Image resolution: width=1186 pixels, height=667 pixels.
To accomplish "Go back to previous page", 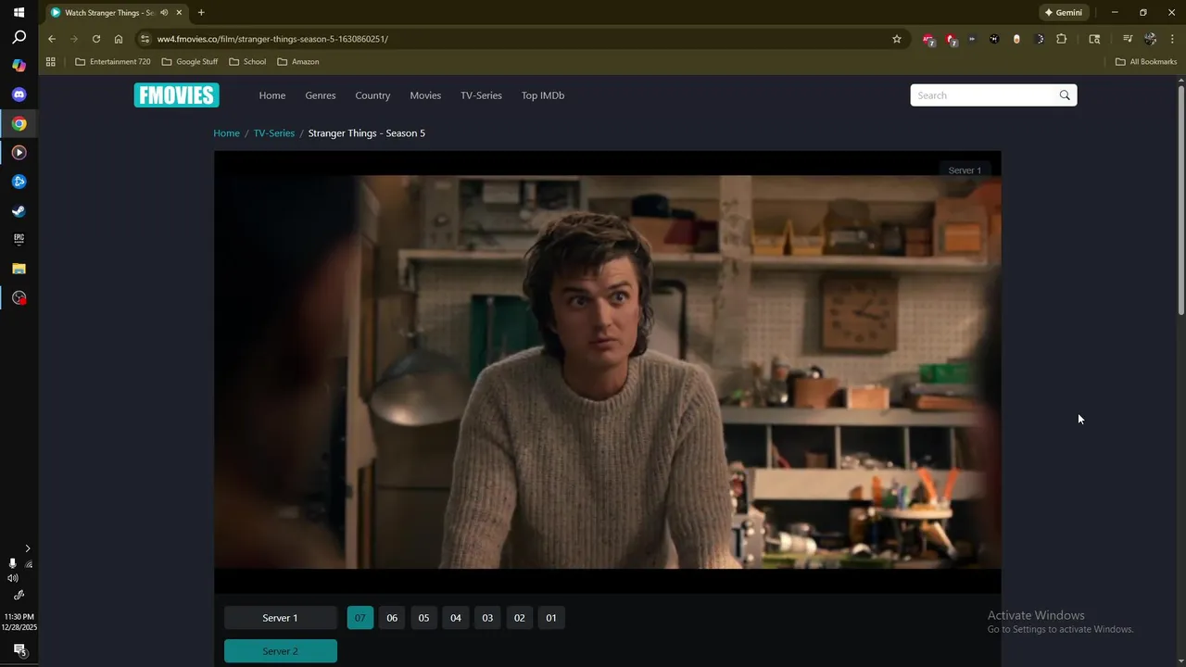I will click(52, 39).
